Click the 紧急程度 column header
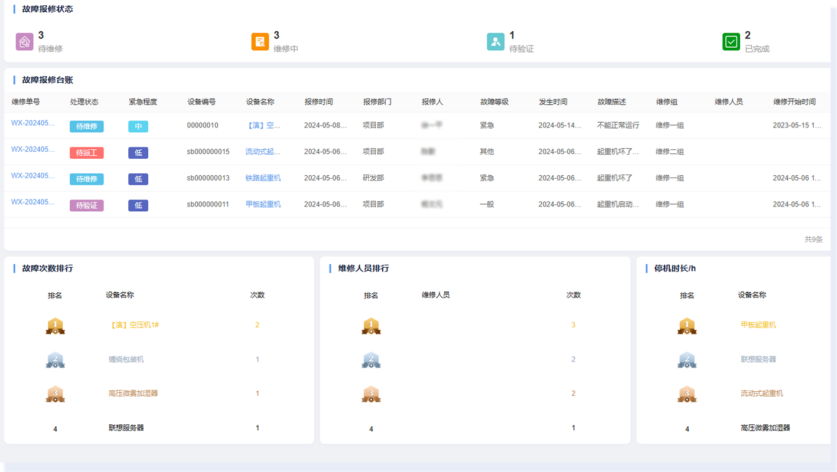This screenshot has height=472, width=837. [x=143, y=101]
